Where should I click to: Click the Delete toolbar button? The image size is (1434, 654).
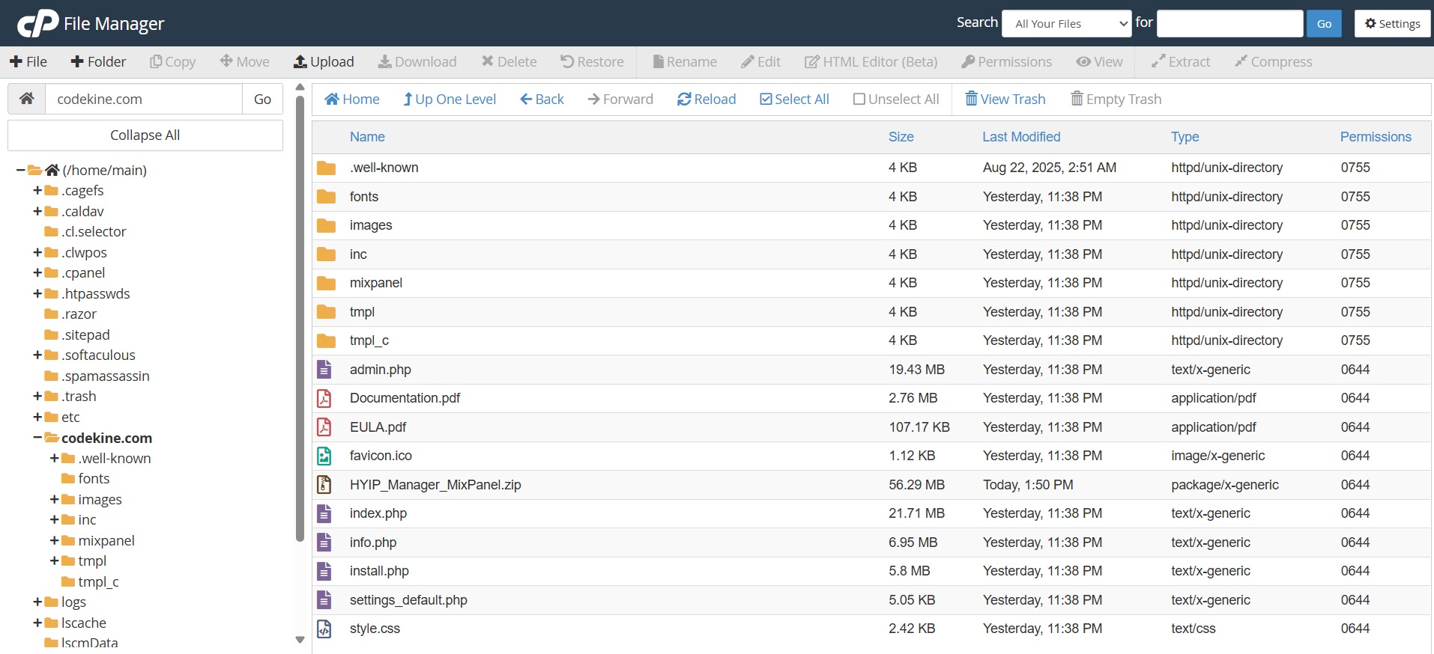(509, 61)
